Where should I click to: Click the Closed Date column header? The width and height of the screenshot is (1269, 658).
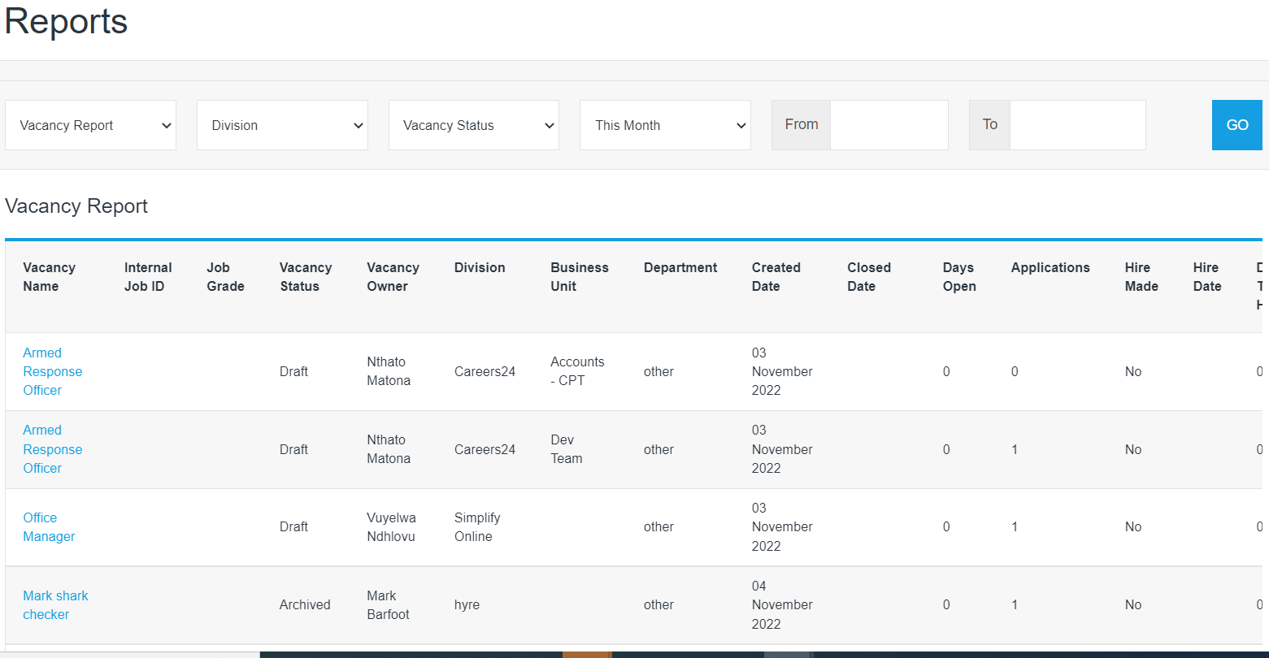click(x=869, y=277)
